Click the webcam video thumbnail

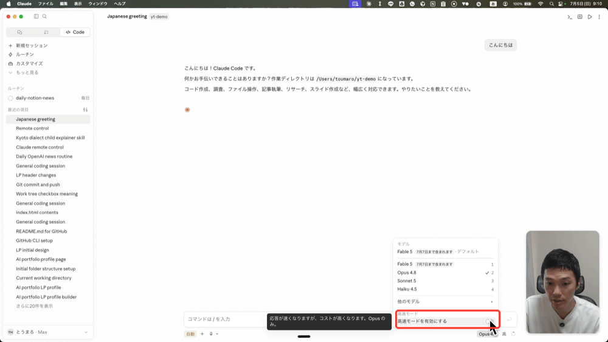coord(562,282)
